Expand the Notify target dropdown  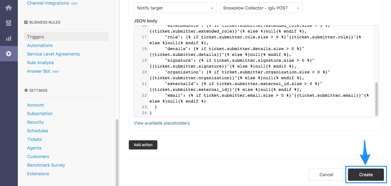pyautogui.click(x=175, y=8)
